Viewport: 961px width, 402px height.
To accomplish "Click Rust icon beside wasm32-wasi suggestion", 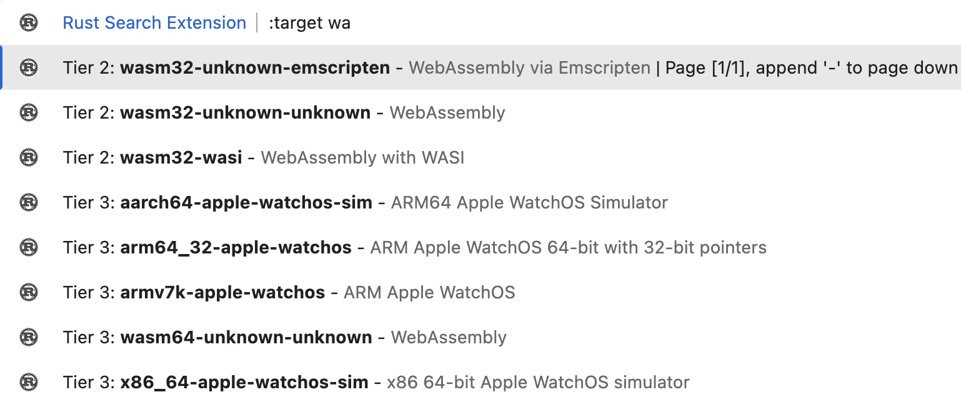I will pos(29,157).
